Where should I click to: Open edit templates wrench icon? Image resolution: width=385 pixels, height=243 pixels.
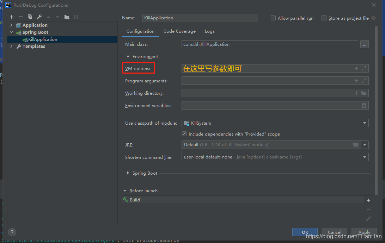click(x=39, y=17)
